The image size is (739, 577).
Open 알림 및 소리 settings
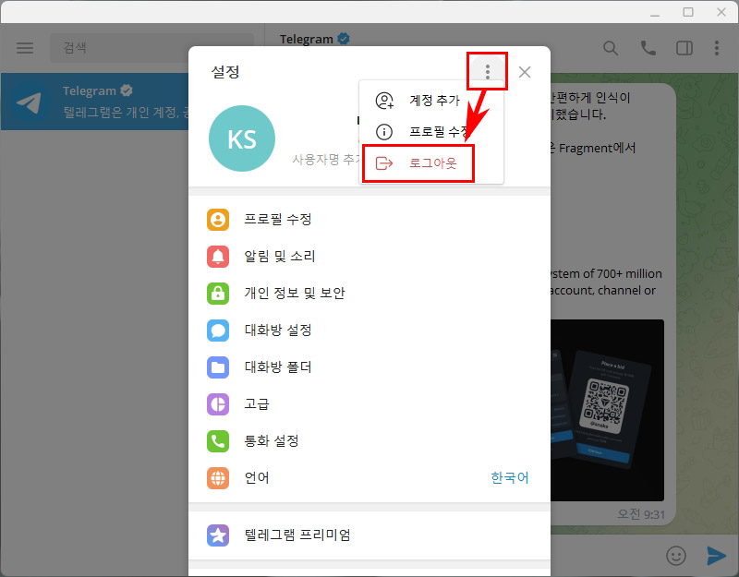tap(369, 257)
